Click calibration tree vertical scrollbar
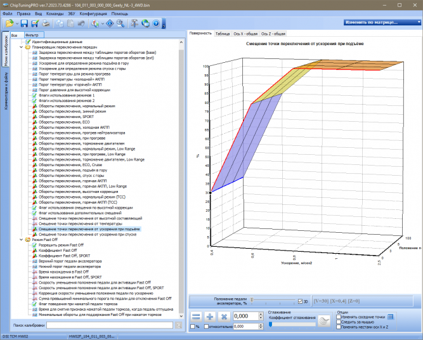The image size is (423, 340). [x=181, y=178]
